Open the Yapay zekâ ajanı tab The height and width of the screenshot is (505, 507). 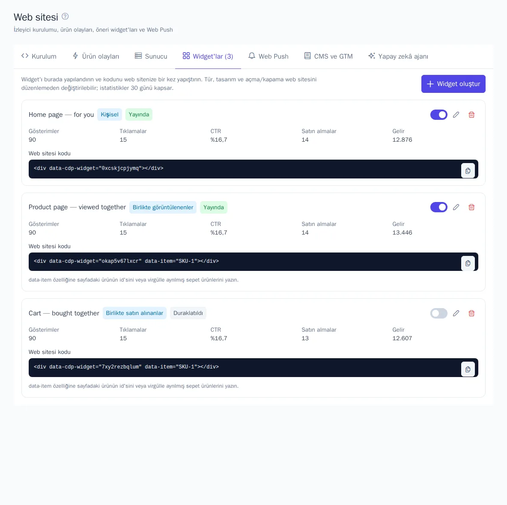pos(398,56)
